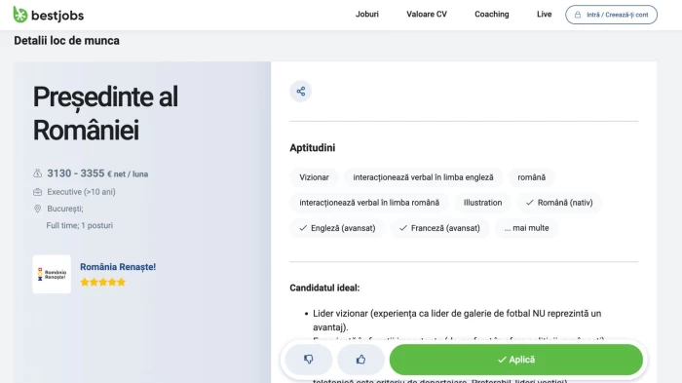Click the Română (nativ) language tag

click(x=559, y=203)
